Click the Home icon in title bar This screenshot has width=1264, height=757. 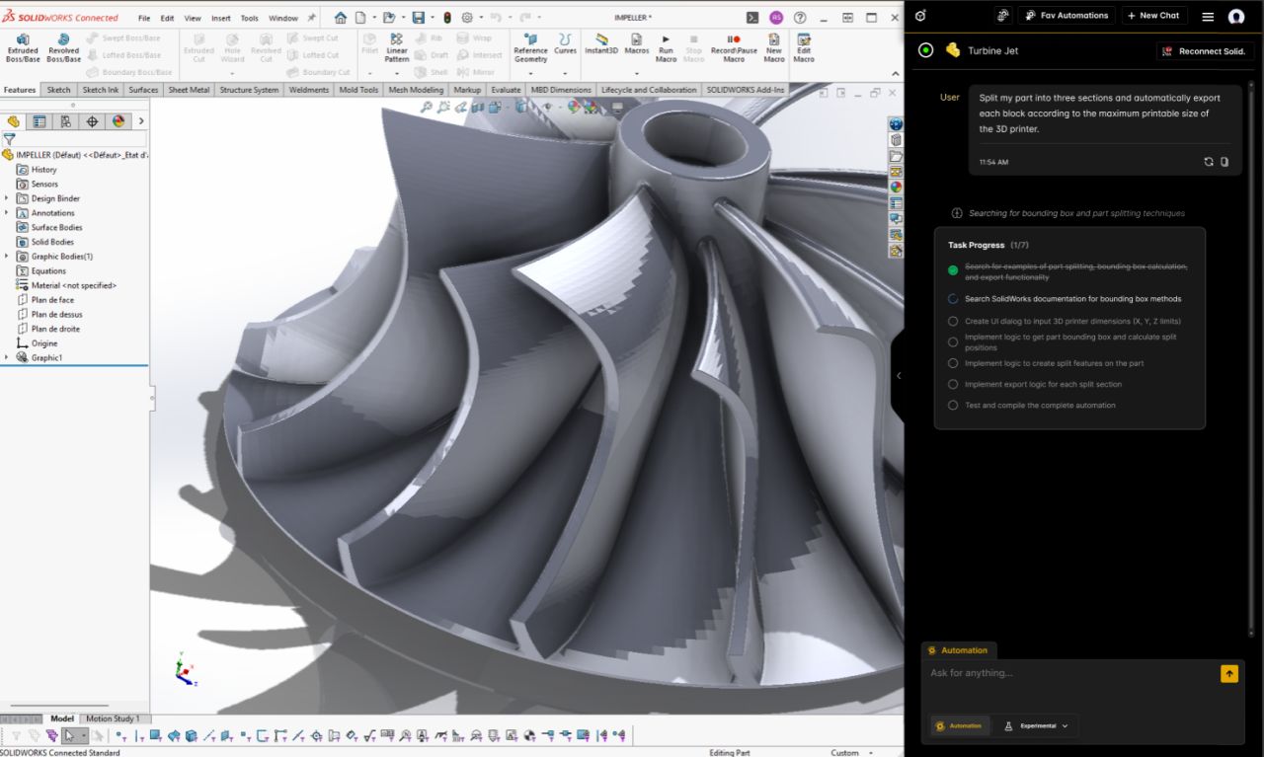(x=341, y=18)
